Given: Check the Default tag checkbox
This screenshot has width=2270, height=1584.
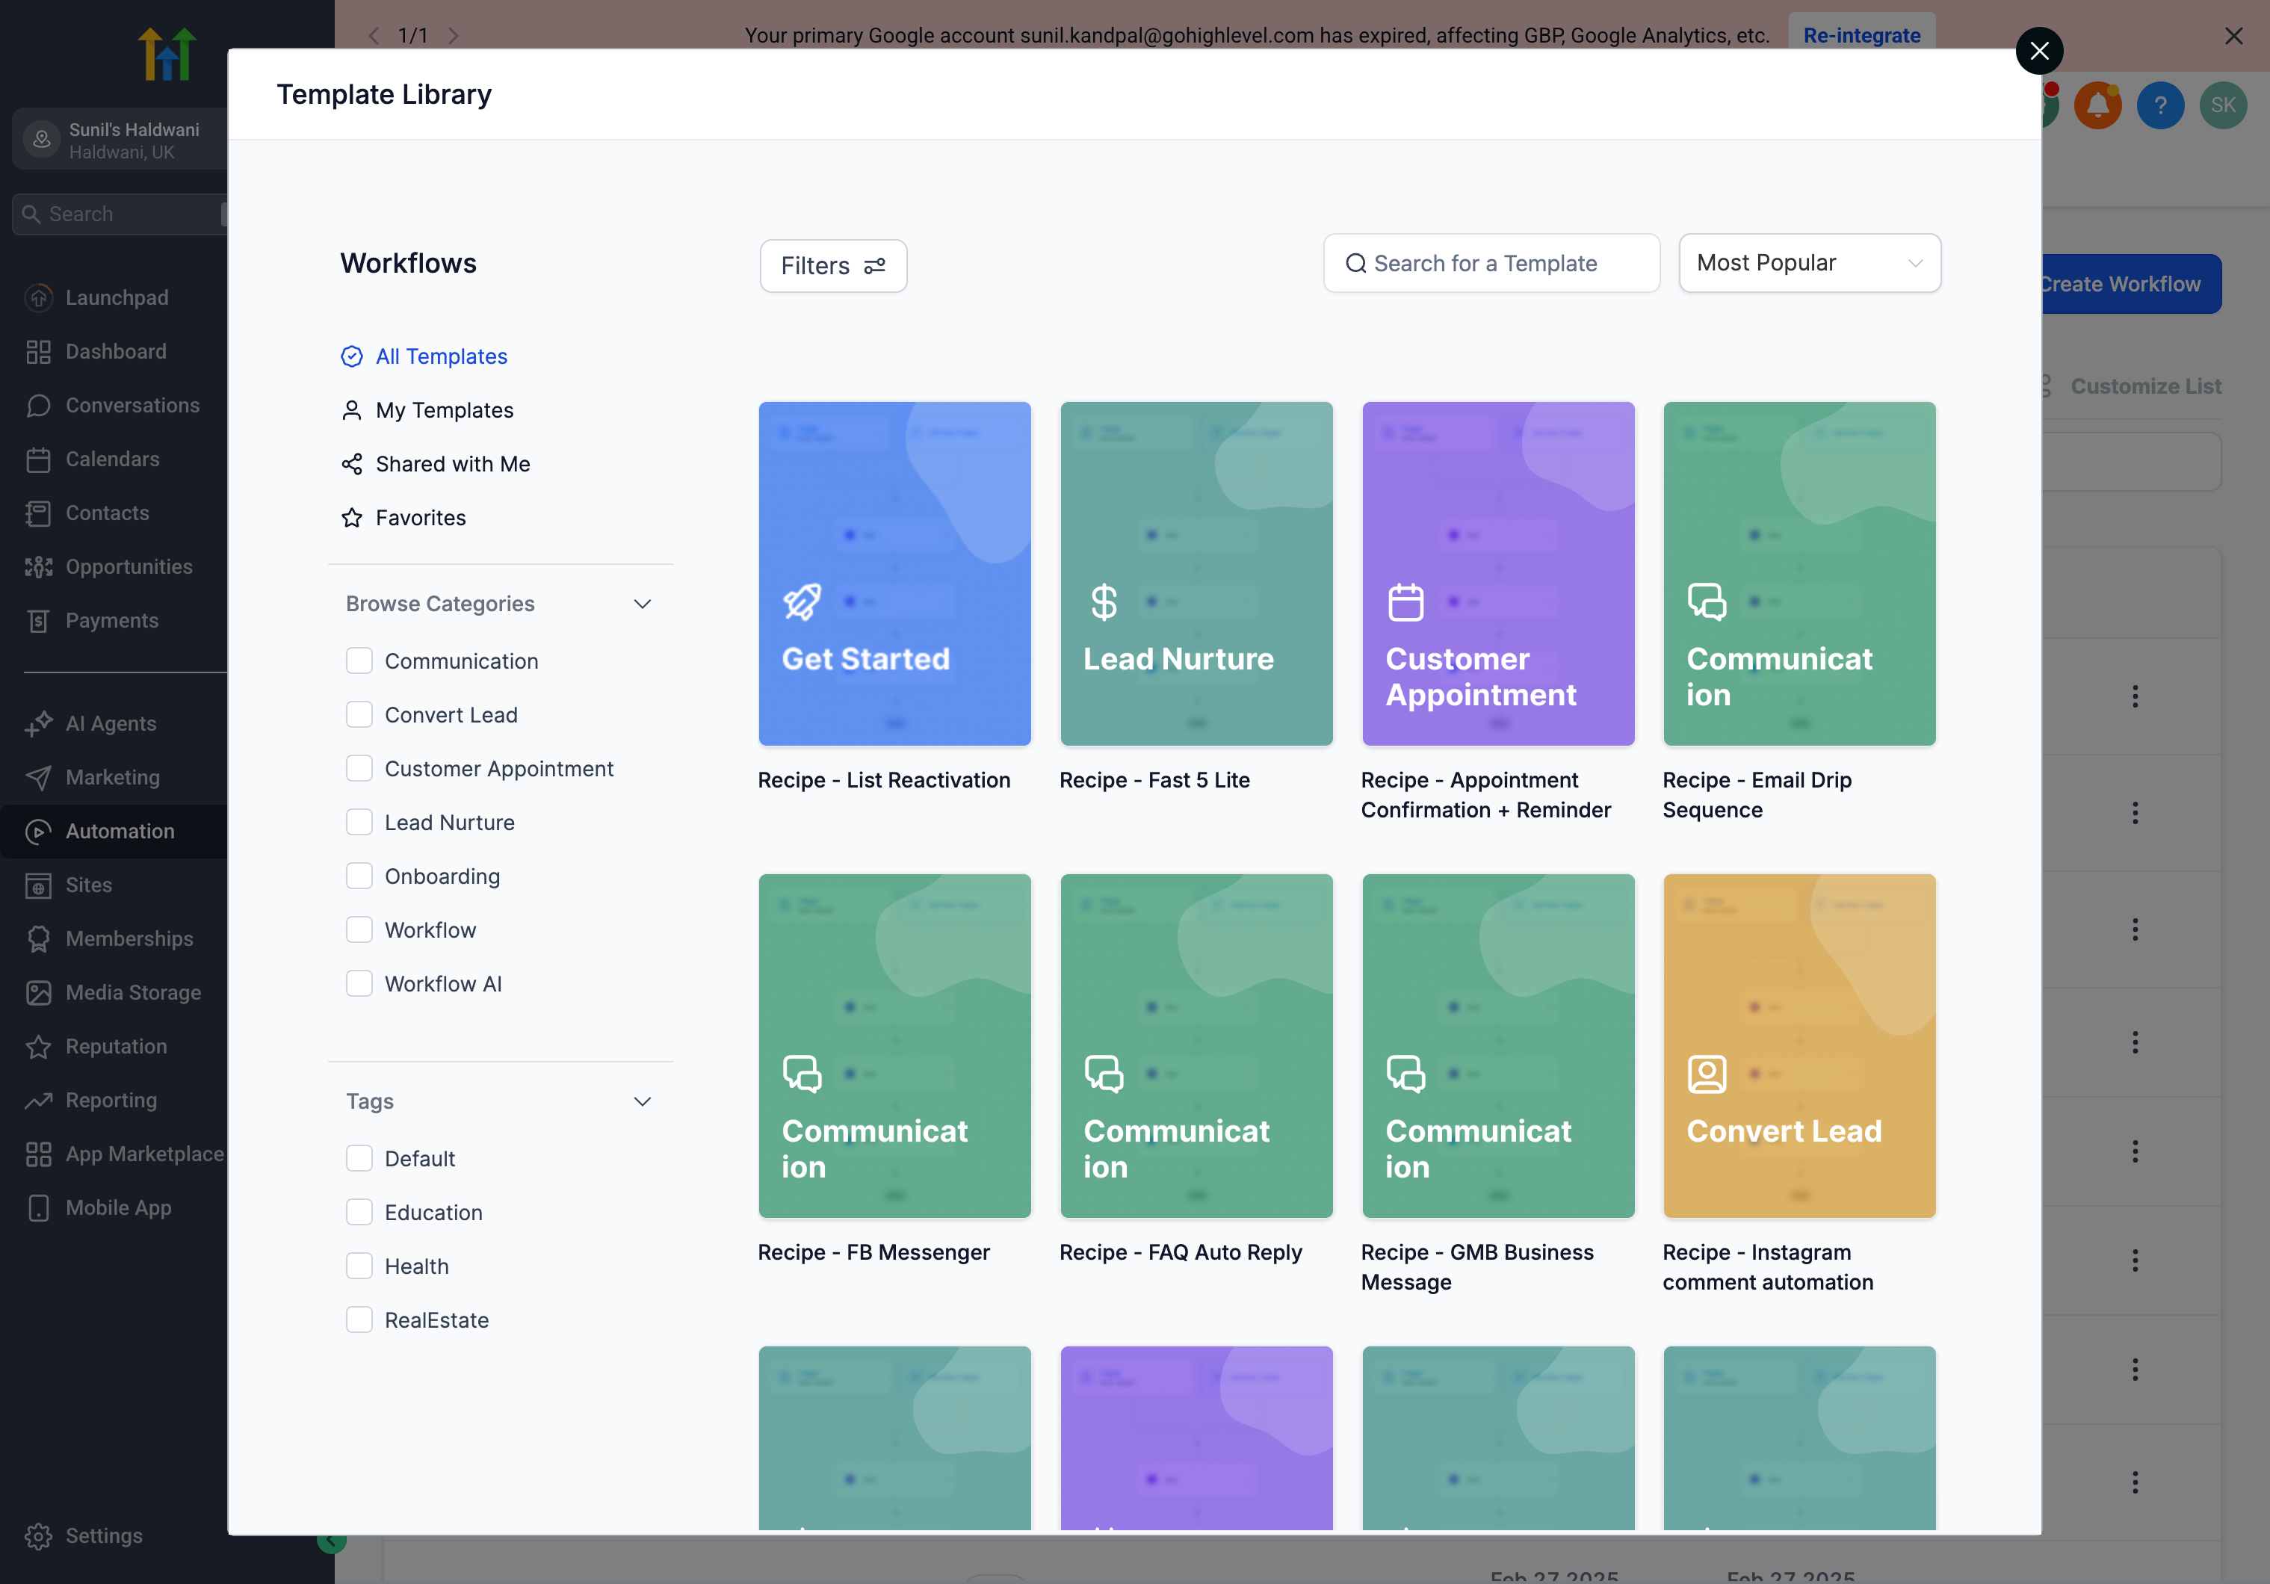Looking at the screenshot, I should [x=359, y=1159].
